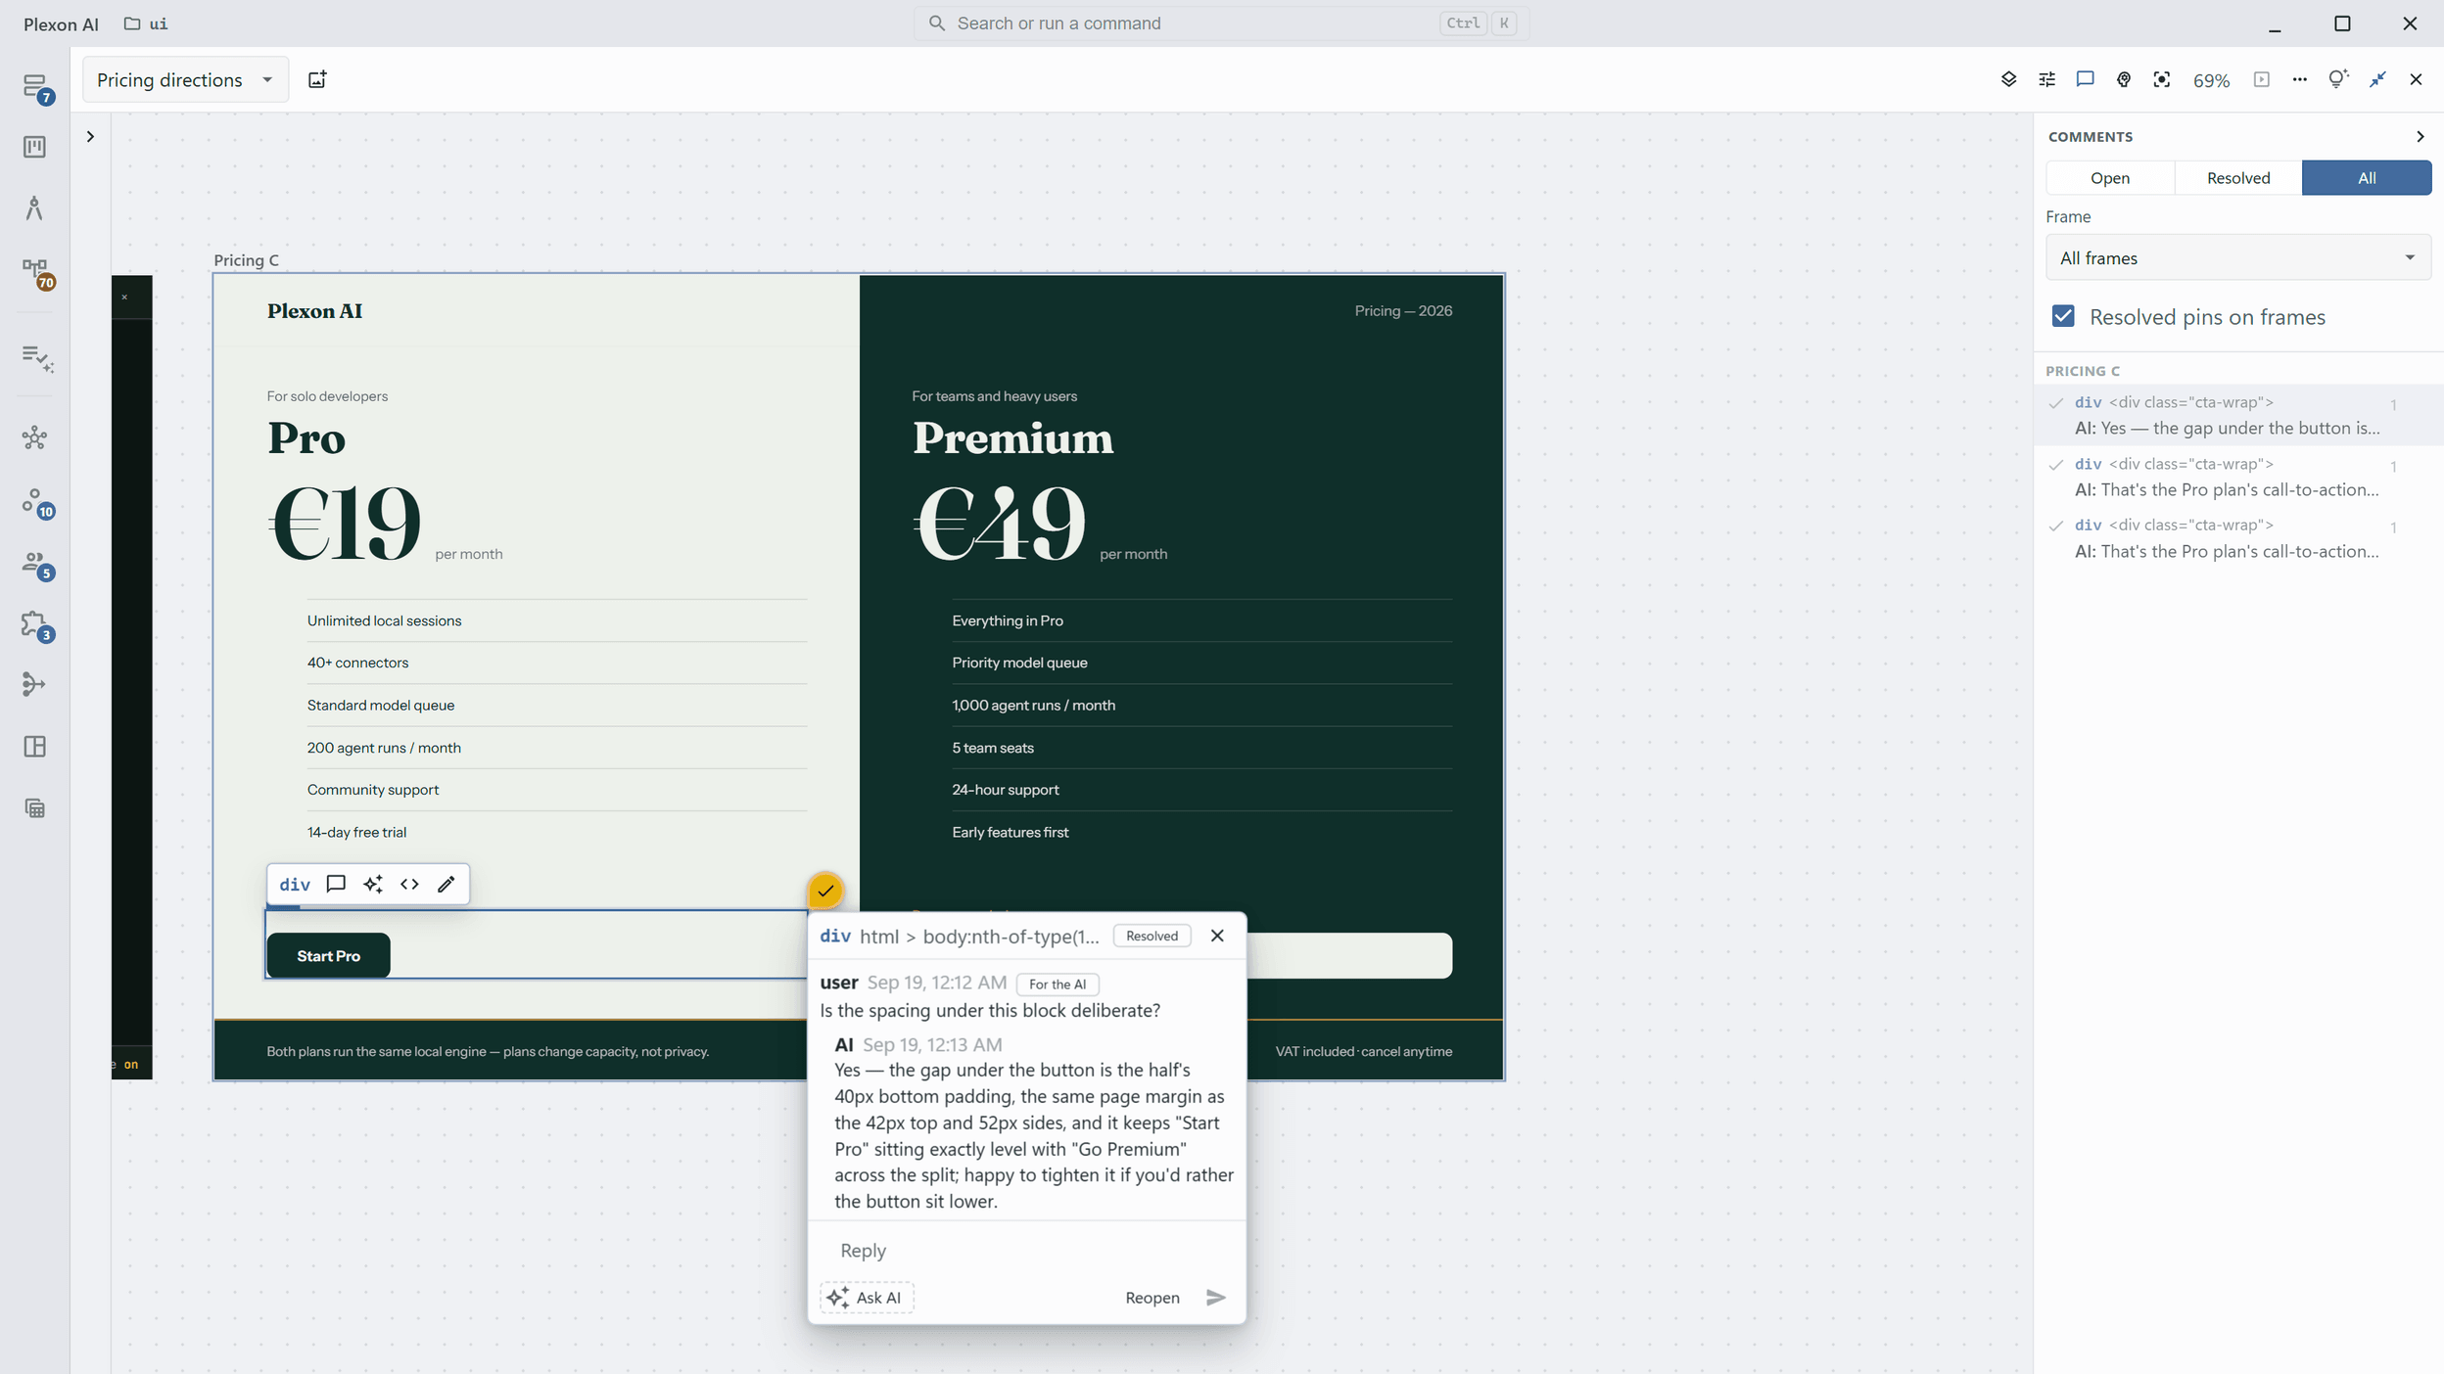Click the For the AI tag
Image resolution: width=2444 pixels, height=1374 pixels.
click(x=1057, y=984)
